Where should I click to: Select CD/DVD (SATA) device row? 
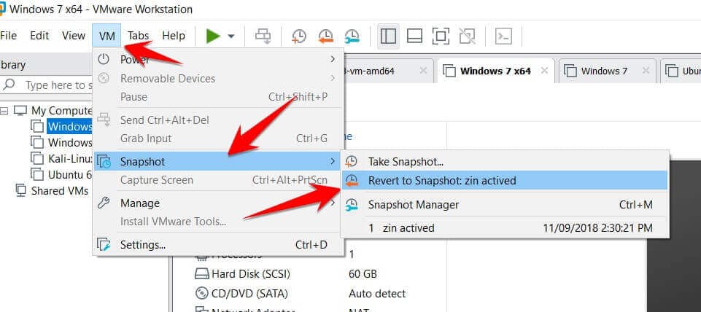(249, 294)
